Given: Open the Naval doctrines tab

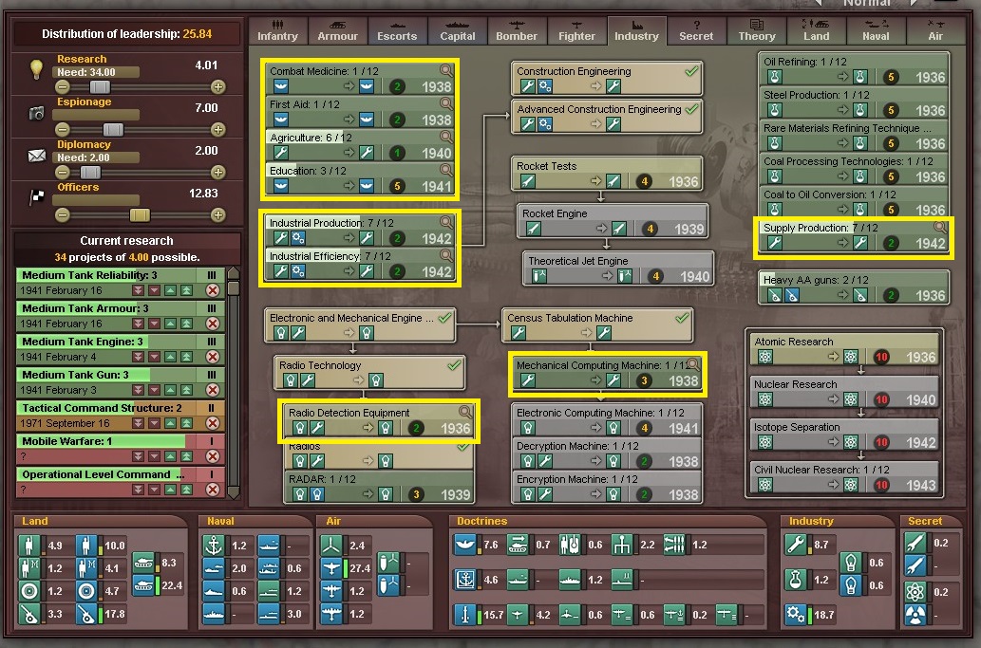Looking at the screenshot, I should (876, 30).
